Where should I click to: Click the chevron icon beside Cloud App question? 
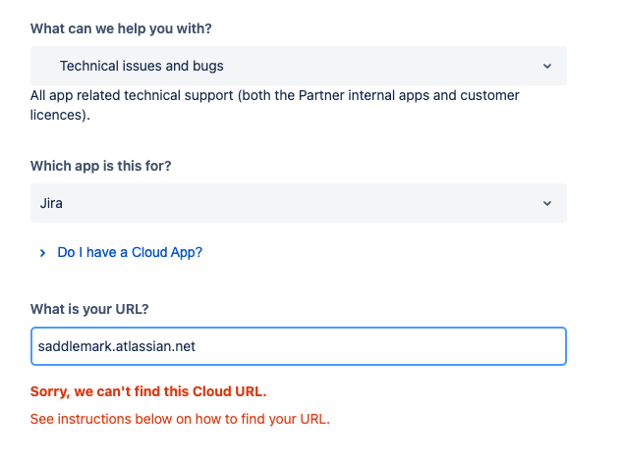42,253
